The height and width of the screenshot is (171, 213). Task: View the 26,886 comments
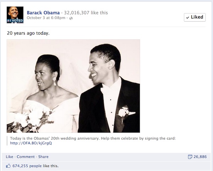(200, 157)
